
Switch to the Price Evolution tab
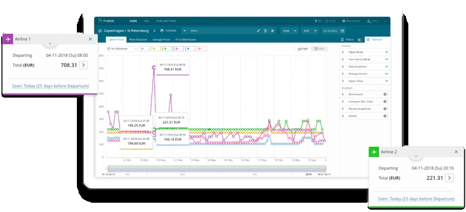(x=138, y=39)
